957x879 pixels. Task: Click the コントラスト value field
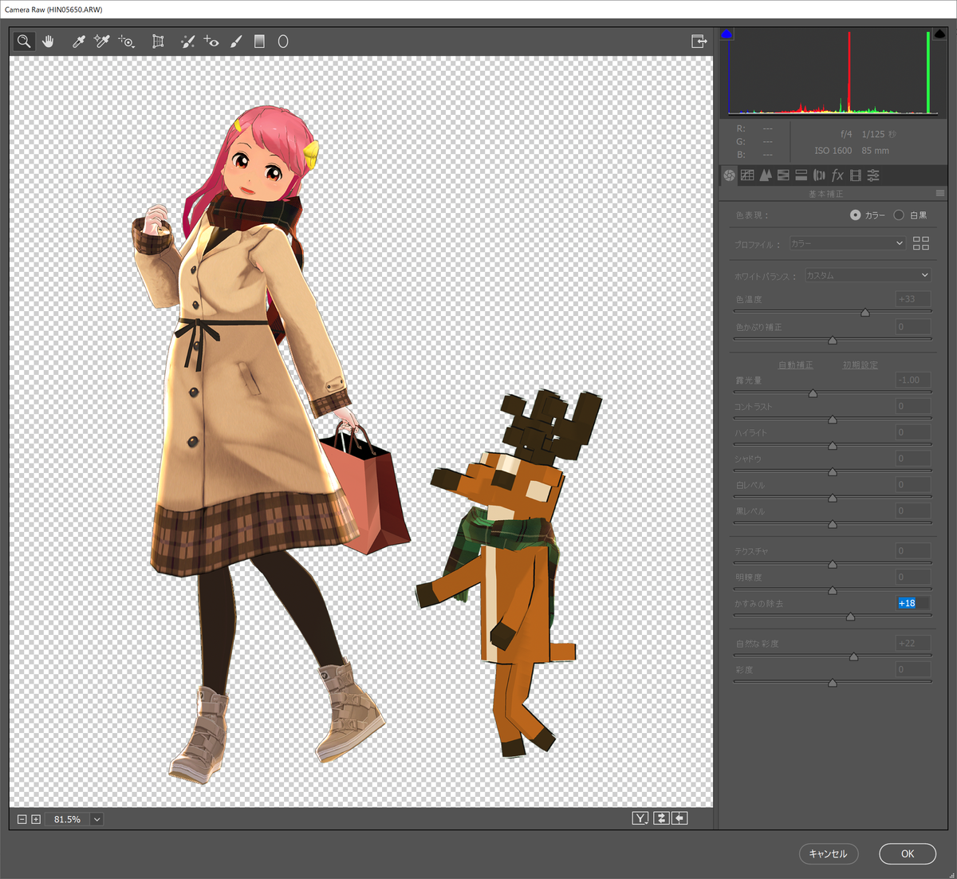(x=913, y=406)
